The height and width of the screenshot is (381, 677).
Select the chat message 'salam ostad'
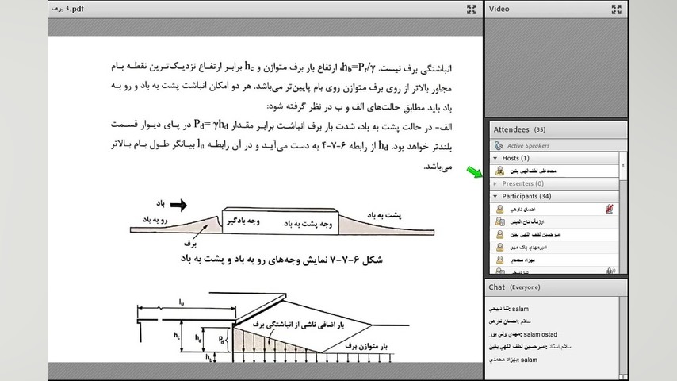pos(523,334)
